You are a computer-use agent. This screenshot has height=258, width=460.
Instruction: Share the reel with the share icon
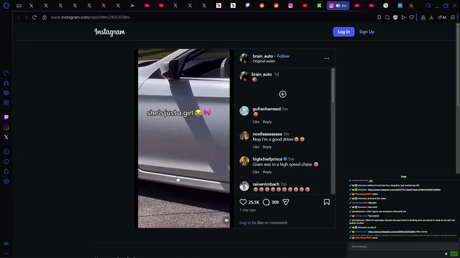(x=286, y=202)
